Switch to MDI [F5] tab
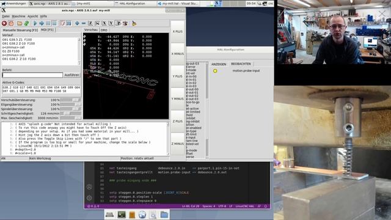This screenshot has width=391, height=220. (48, 30)
